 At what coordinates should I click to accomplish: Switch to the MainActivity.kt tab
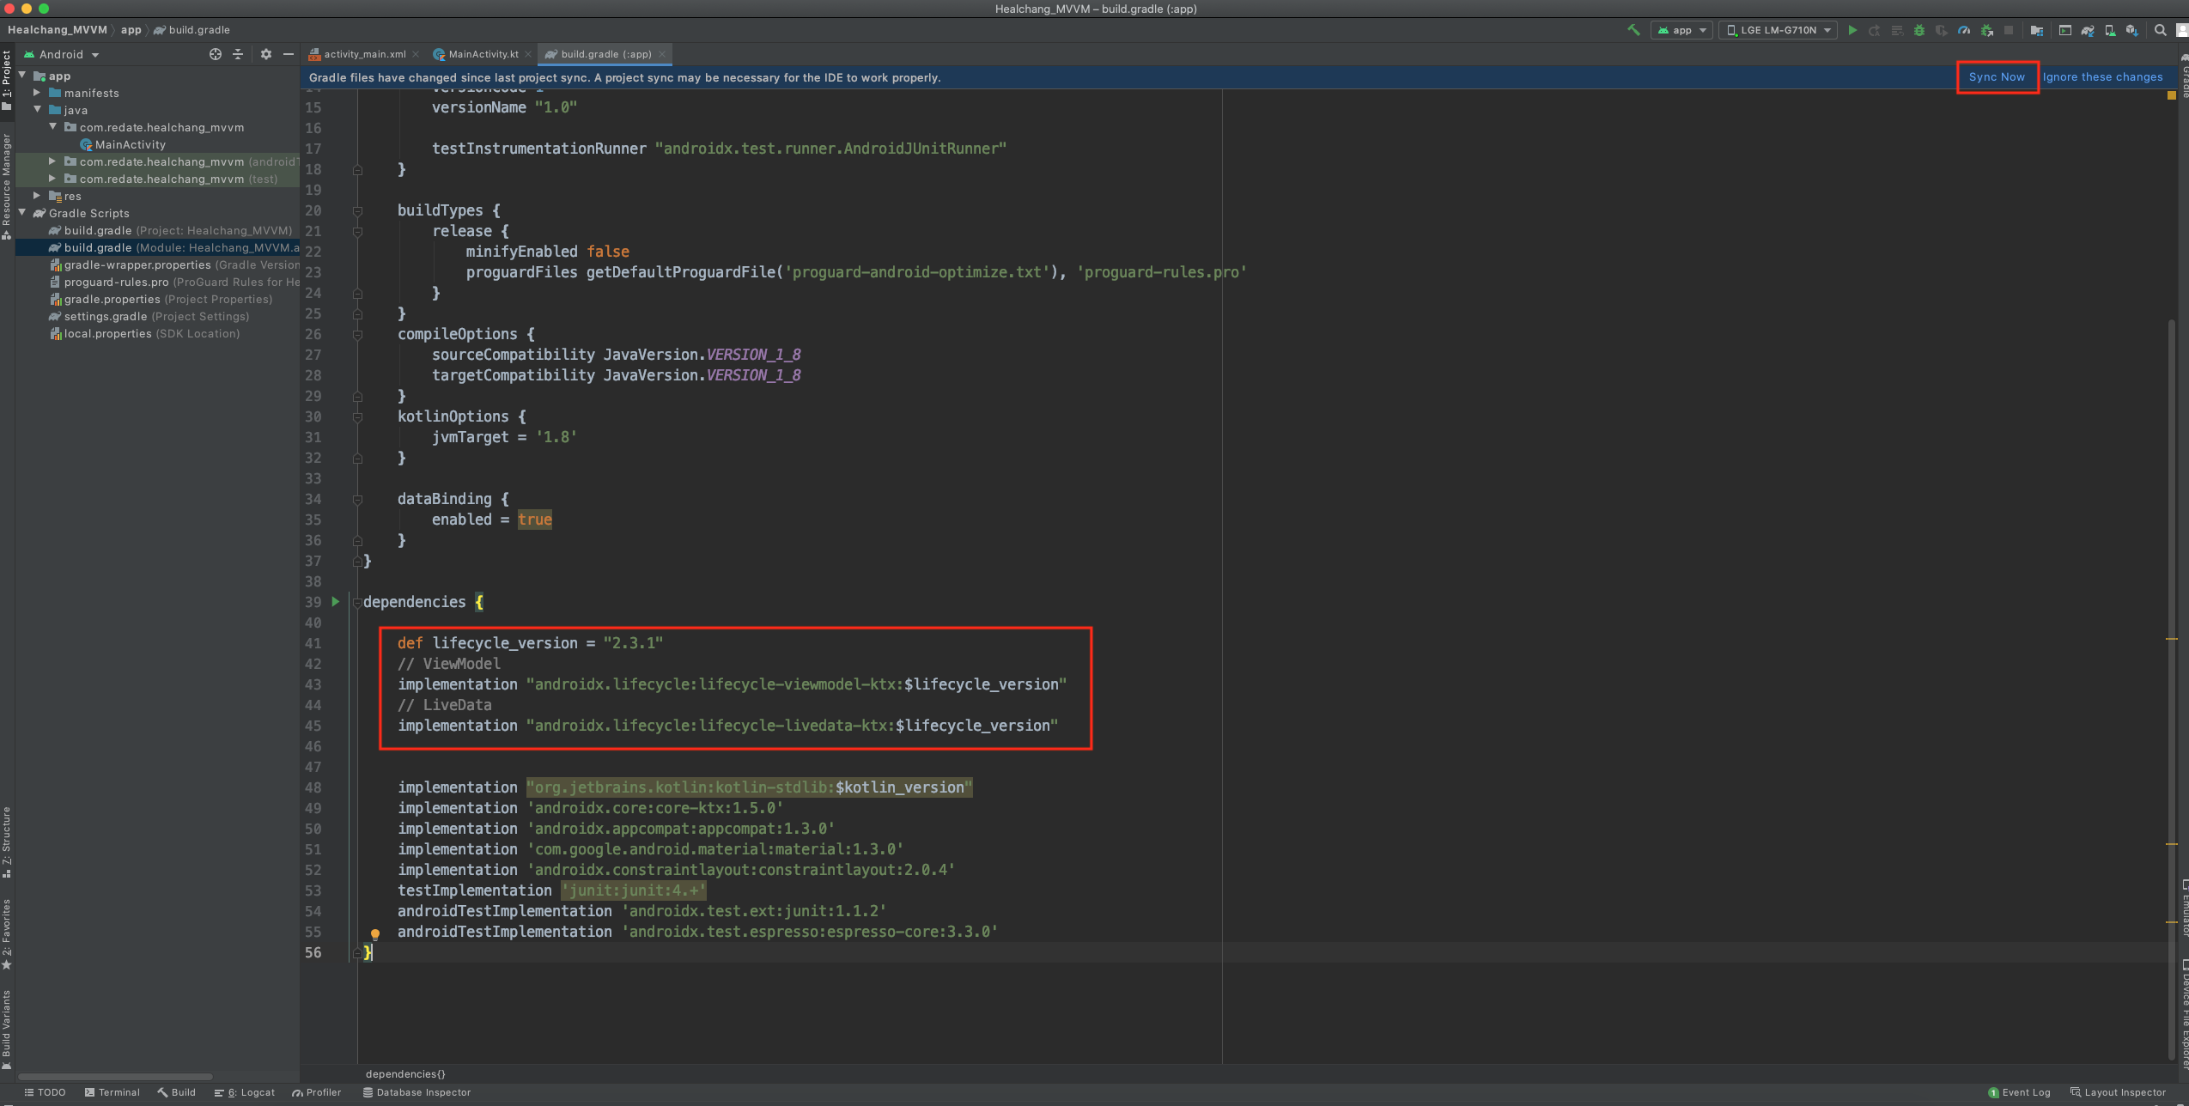(x=483, y=54)
